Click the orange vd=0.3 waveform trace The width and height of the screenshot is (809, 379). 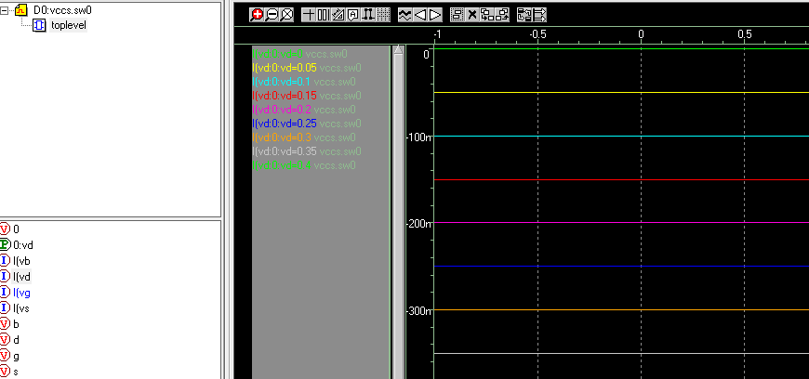pyautogui.click(x=621, y=310)
